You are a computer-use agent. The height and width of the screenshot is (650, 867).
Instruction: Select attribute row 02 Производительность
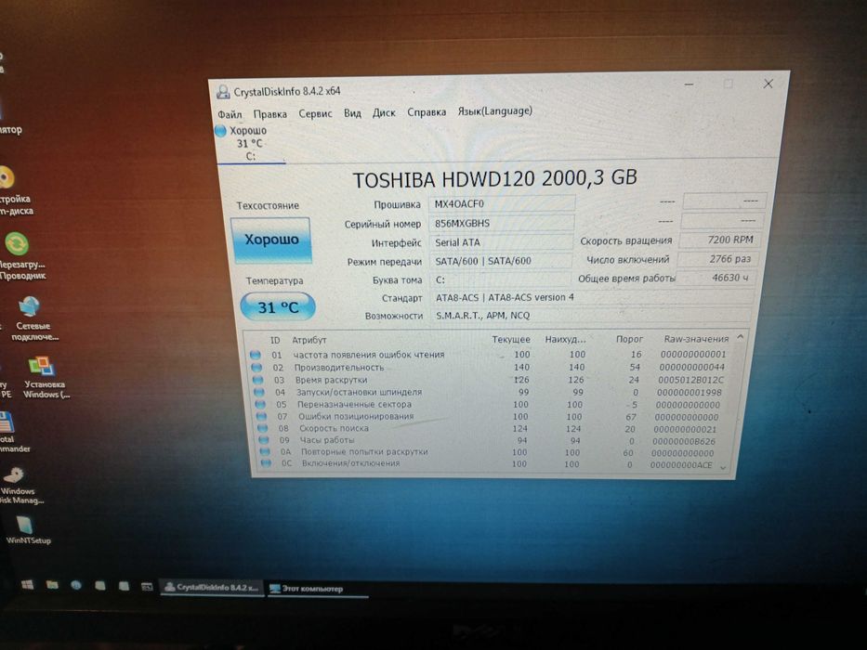point(488,367)
